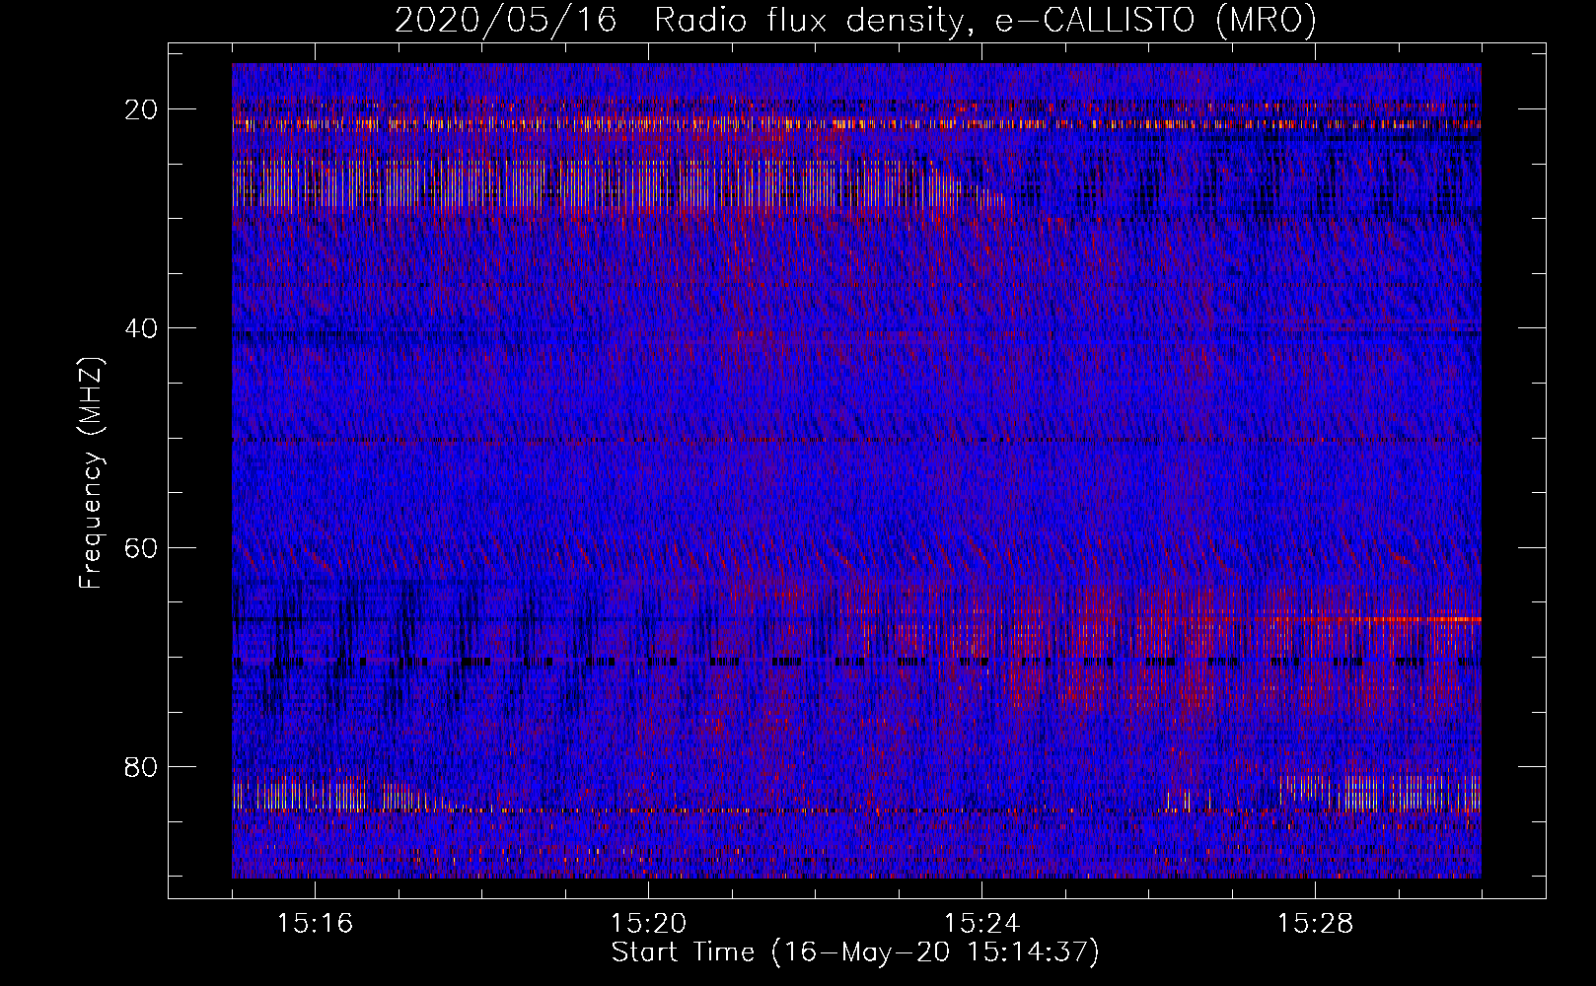This screenshot has height=986, width=1596.
Task: Click the 'Frequency (MHZ)' axis label
Action: (91, 471)
